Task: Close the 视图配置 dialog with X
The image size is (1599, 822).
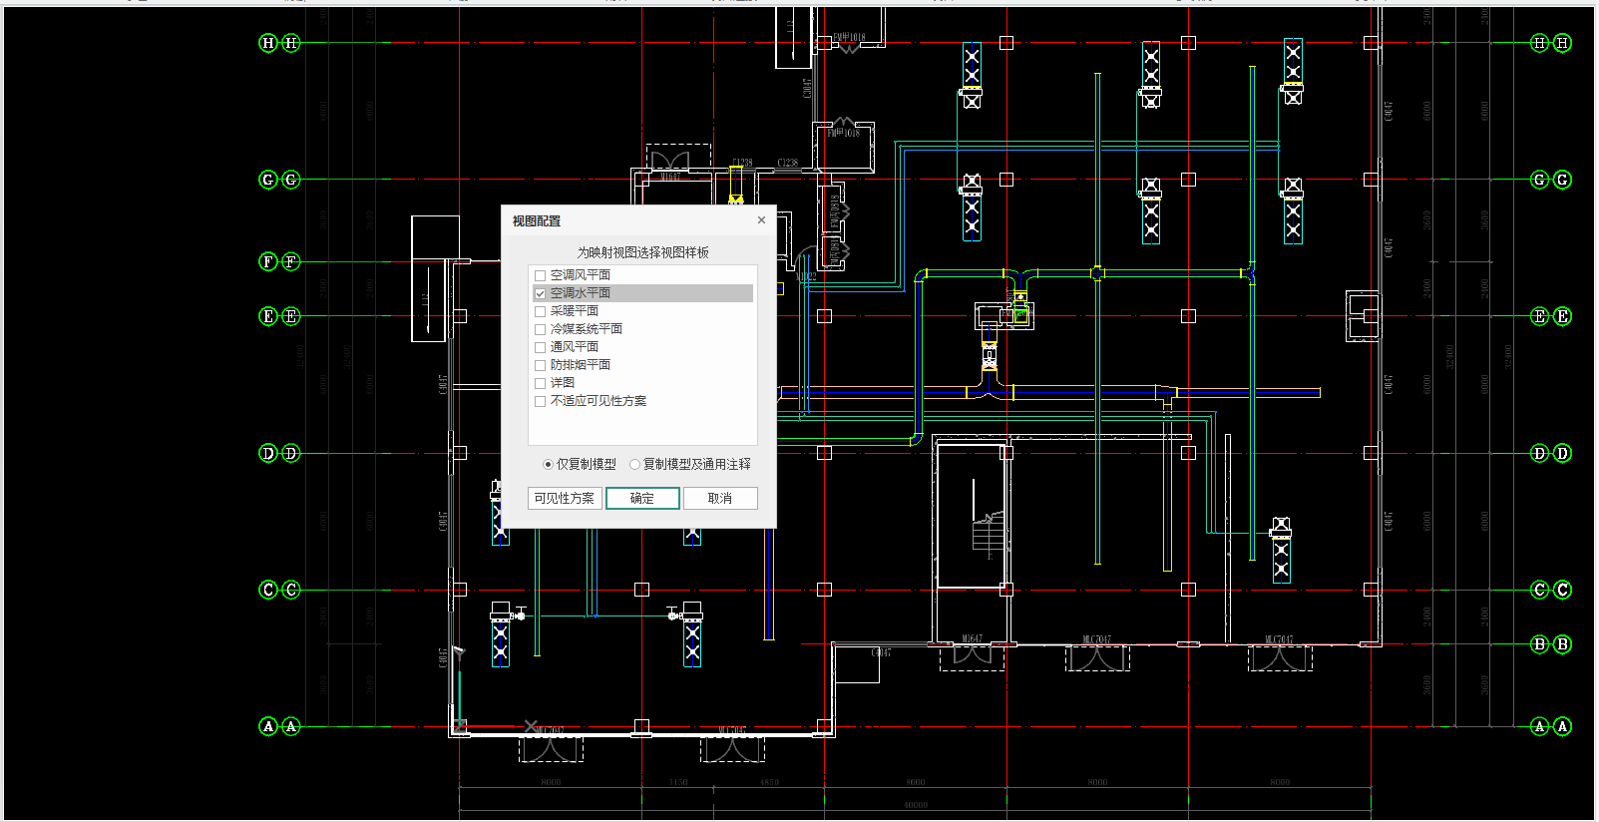Action: pyautogui.click(x=761, y=220)
